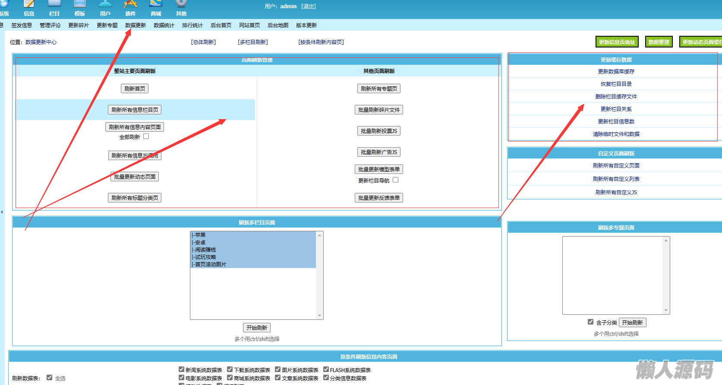
Task: Jump to the 多栏目刷新 section link
Action: coord(253,42)
